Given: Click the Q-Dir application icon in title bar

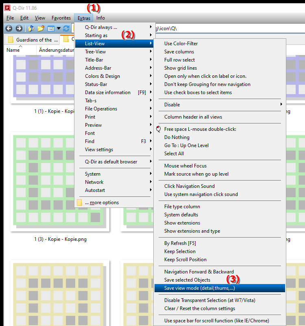Looking at the screenshot, I should point(7,8).
